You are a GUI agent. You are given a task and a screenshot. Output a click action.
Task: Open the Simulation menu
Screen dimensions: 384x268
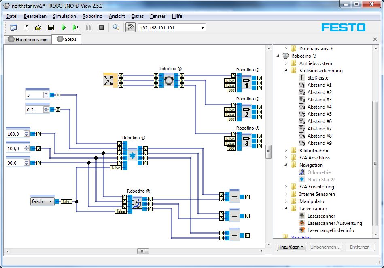(x=64, y=16)
